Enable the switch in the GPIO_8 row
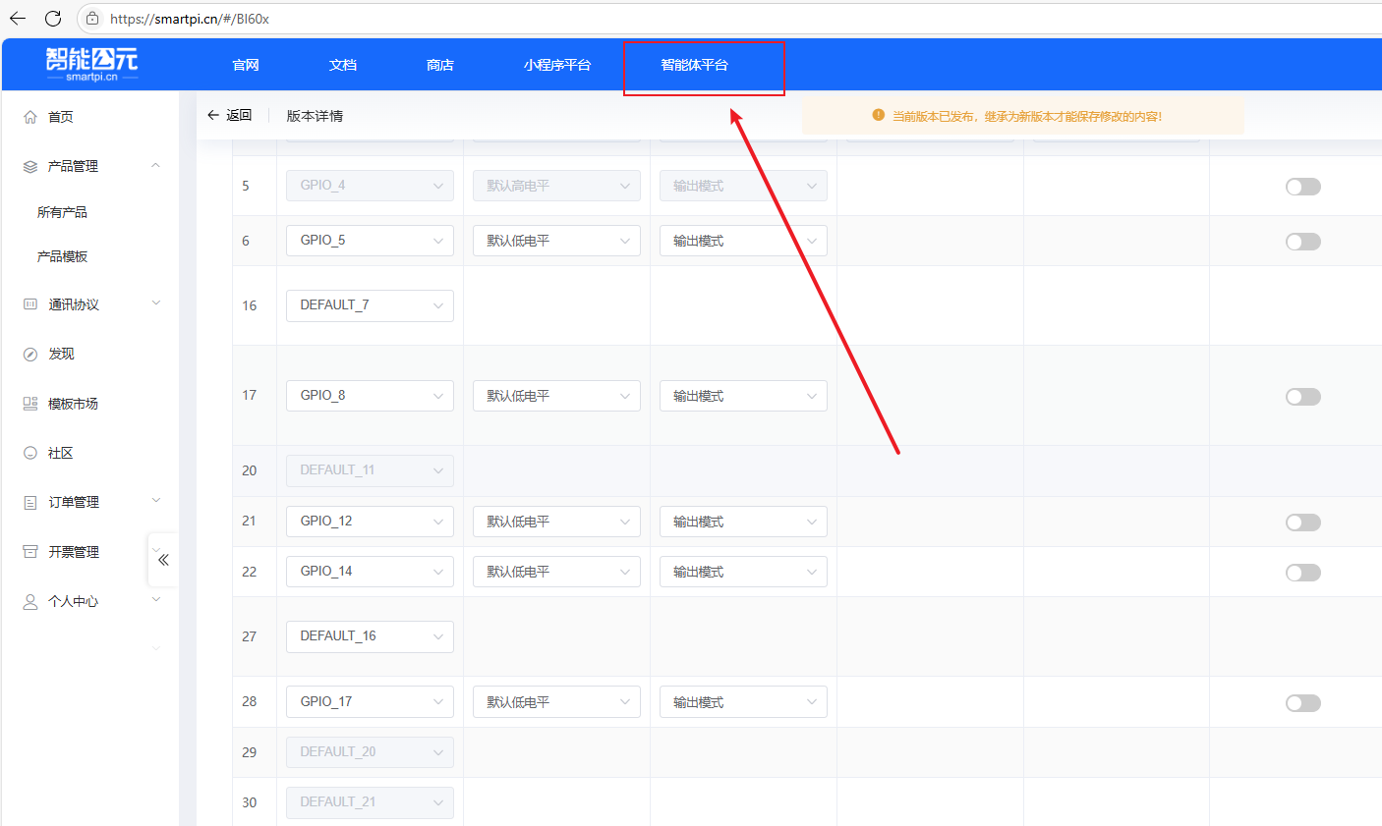The width and height of the screenshot is (1382, 826). (x=1302, y=397)
